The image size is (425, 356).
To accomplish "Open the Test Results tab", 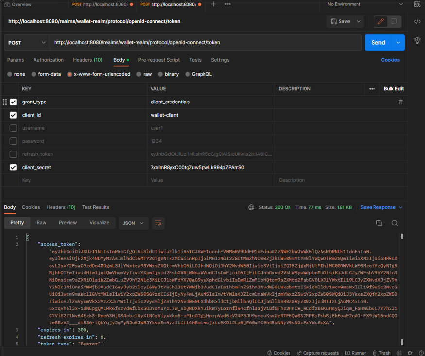I will click(95, 207).
